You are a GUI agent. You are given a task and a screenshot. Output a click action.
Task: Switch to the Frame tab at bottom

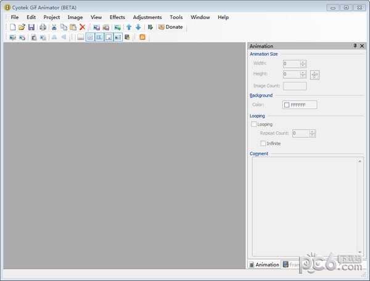290,264
